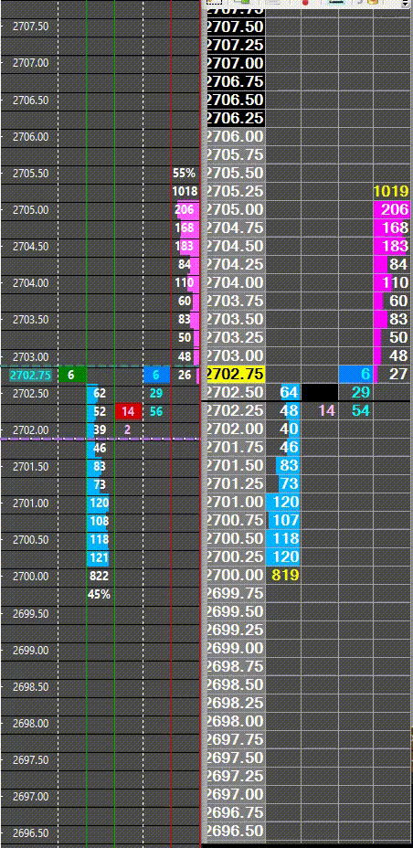Click the 55% label on the chart
The image size is (413, 848).
click(185, 173)
